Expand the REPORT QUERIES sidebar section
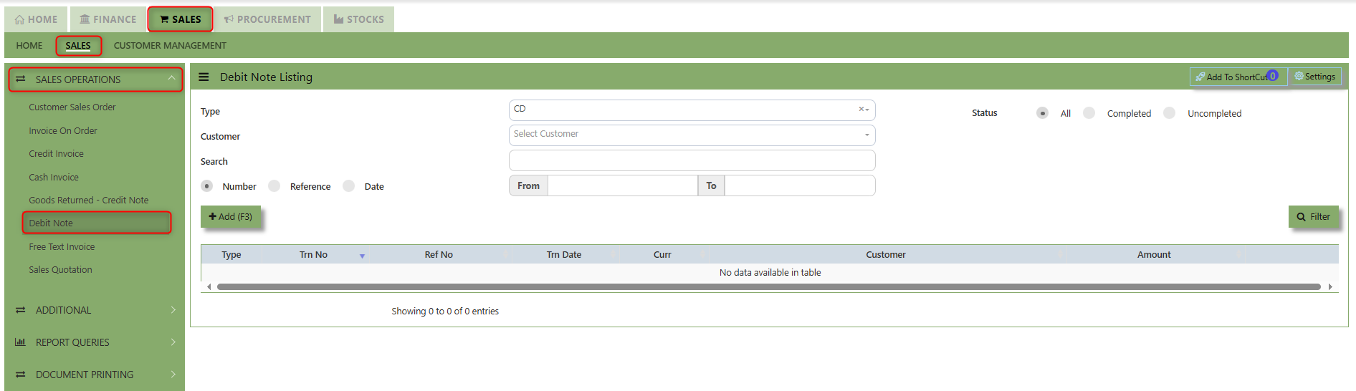The width and height of the screenshot is (1356, 391). click(95, 342)
